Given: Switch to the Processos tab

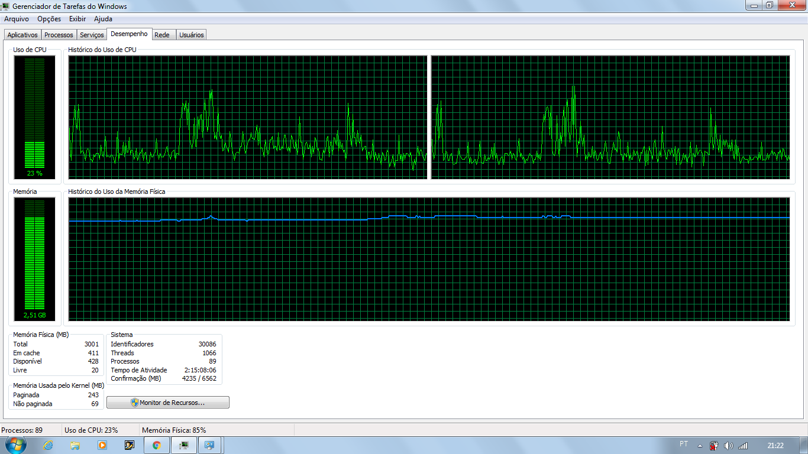Looking at the screenshot, I should coord(59,35).
